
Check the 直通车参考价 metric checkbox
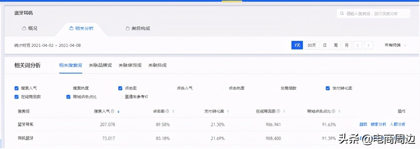click(x=120, y=97)
